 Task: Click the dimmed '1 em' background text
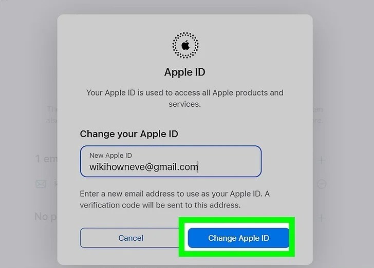coord(46,159)
